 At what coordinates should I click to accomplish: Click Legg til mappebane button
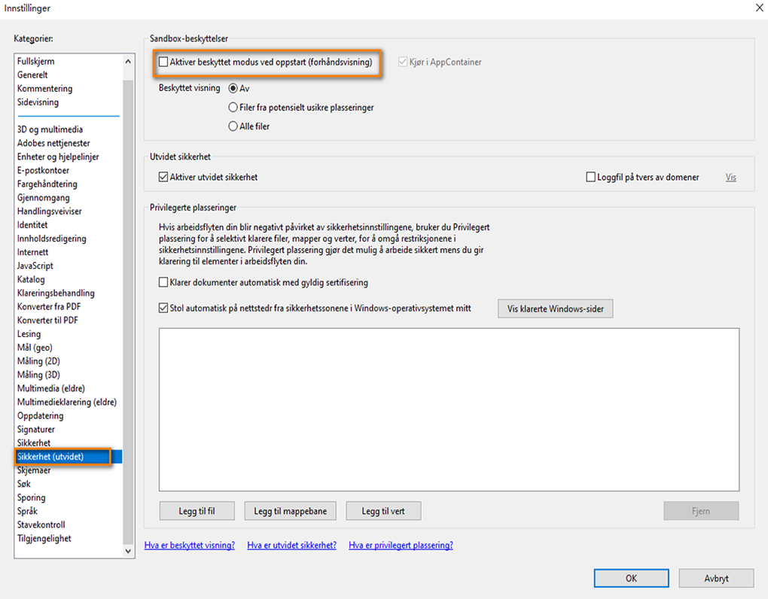pos(291,511)
